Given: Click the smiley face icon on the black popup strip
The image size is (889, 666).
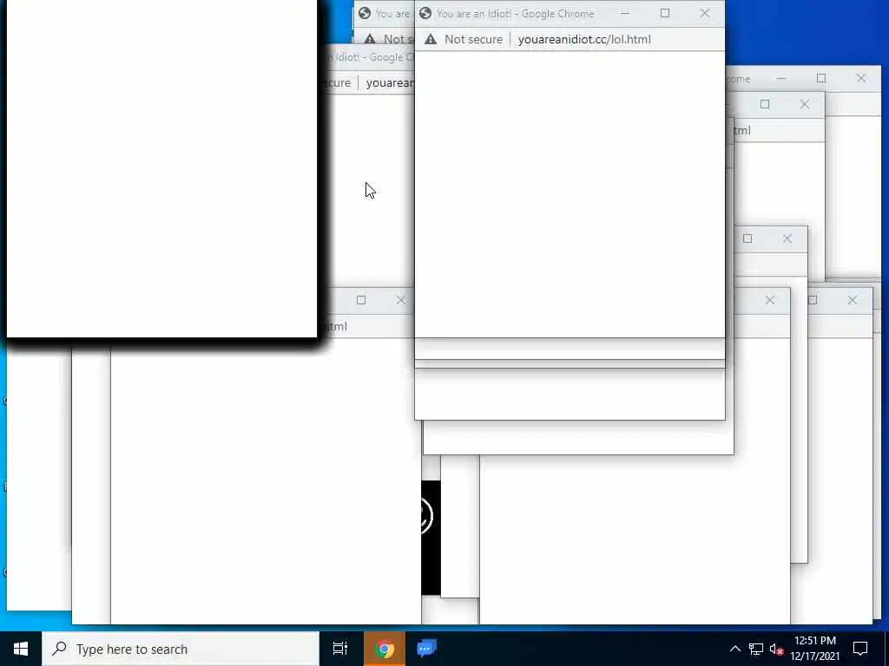Looking at the screenshot, I should 427,515.
